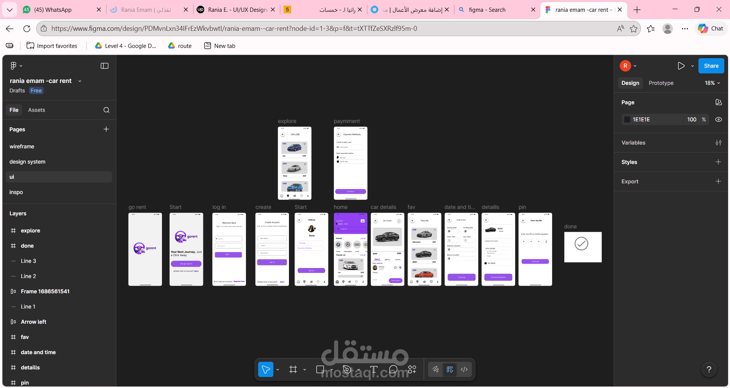730x388 pixels.
Task: Open the zoom level 18% dropdown
Action: 713,83
